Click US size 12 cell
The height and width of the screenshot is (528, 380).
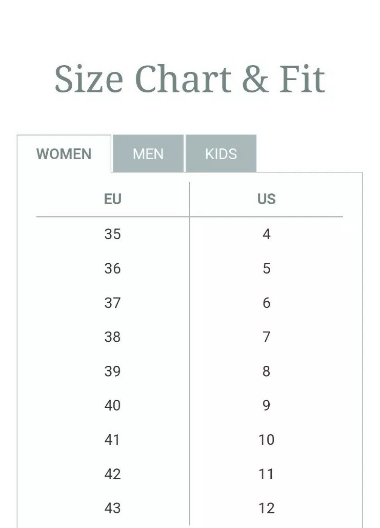[267, 508]
